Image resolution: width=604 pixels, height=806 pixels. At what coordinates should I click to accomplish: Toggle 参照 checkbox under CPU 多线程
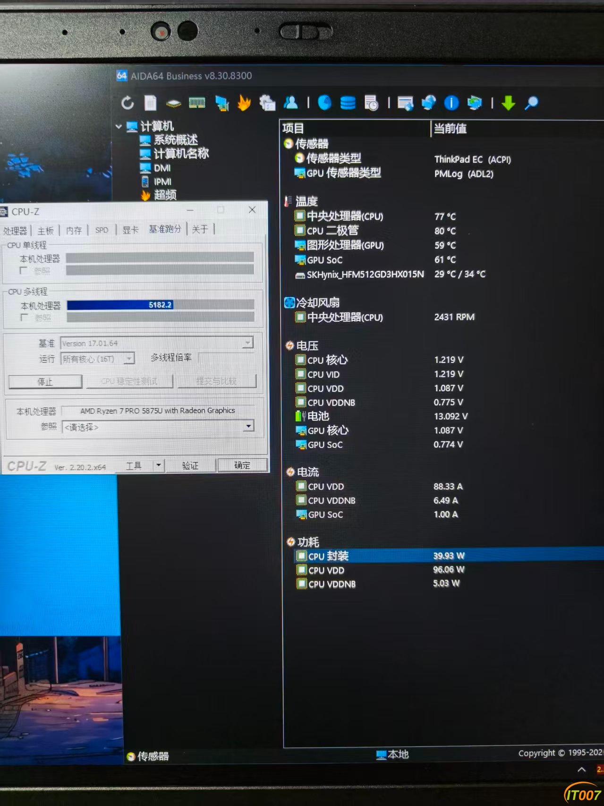[x=24, y=317]
